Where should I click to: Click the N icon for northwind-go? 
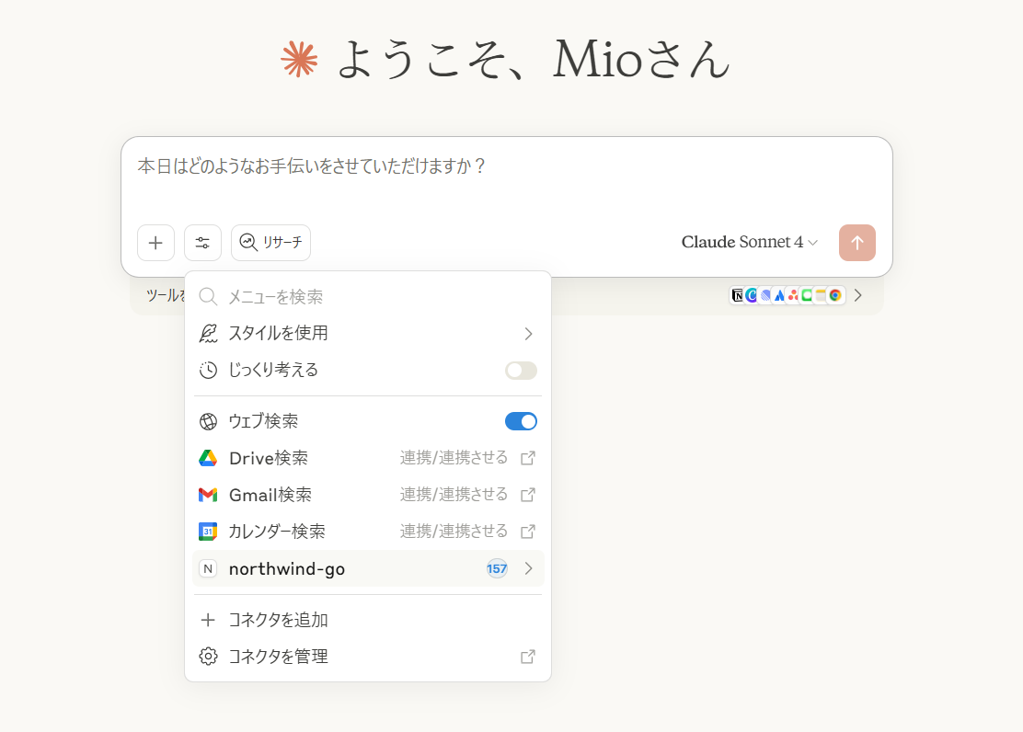tap(208, 569)
